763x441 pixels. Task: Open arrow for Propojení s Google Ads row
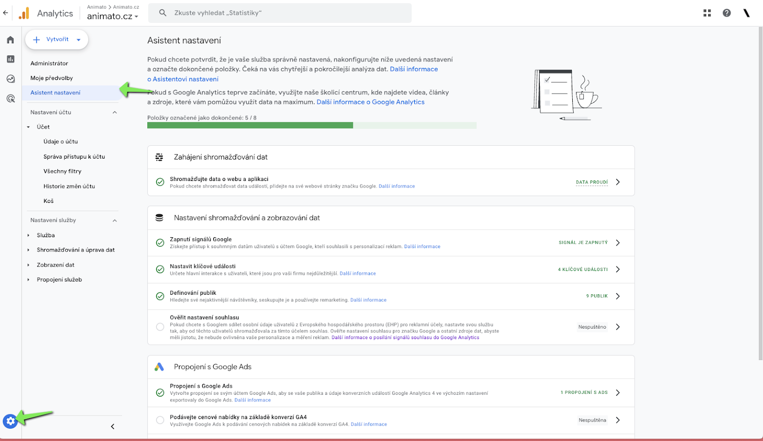(x=618, y=393)
